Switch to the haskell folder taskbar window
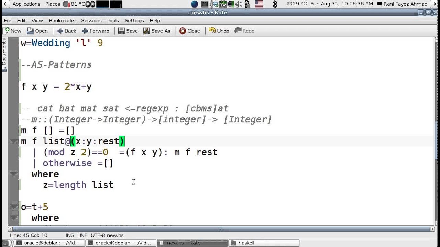440x247 pixels. point(263,243)
